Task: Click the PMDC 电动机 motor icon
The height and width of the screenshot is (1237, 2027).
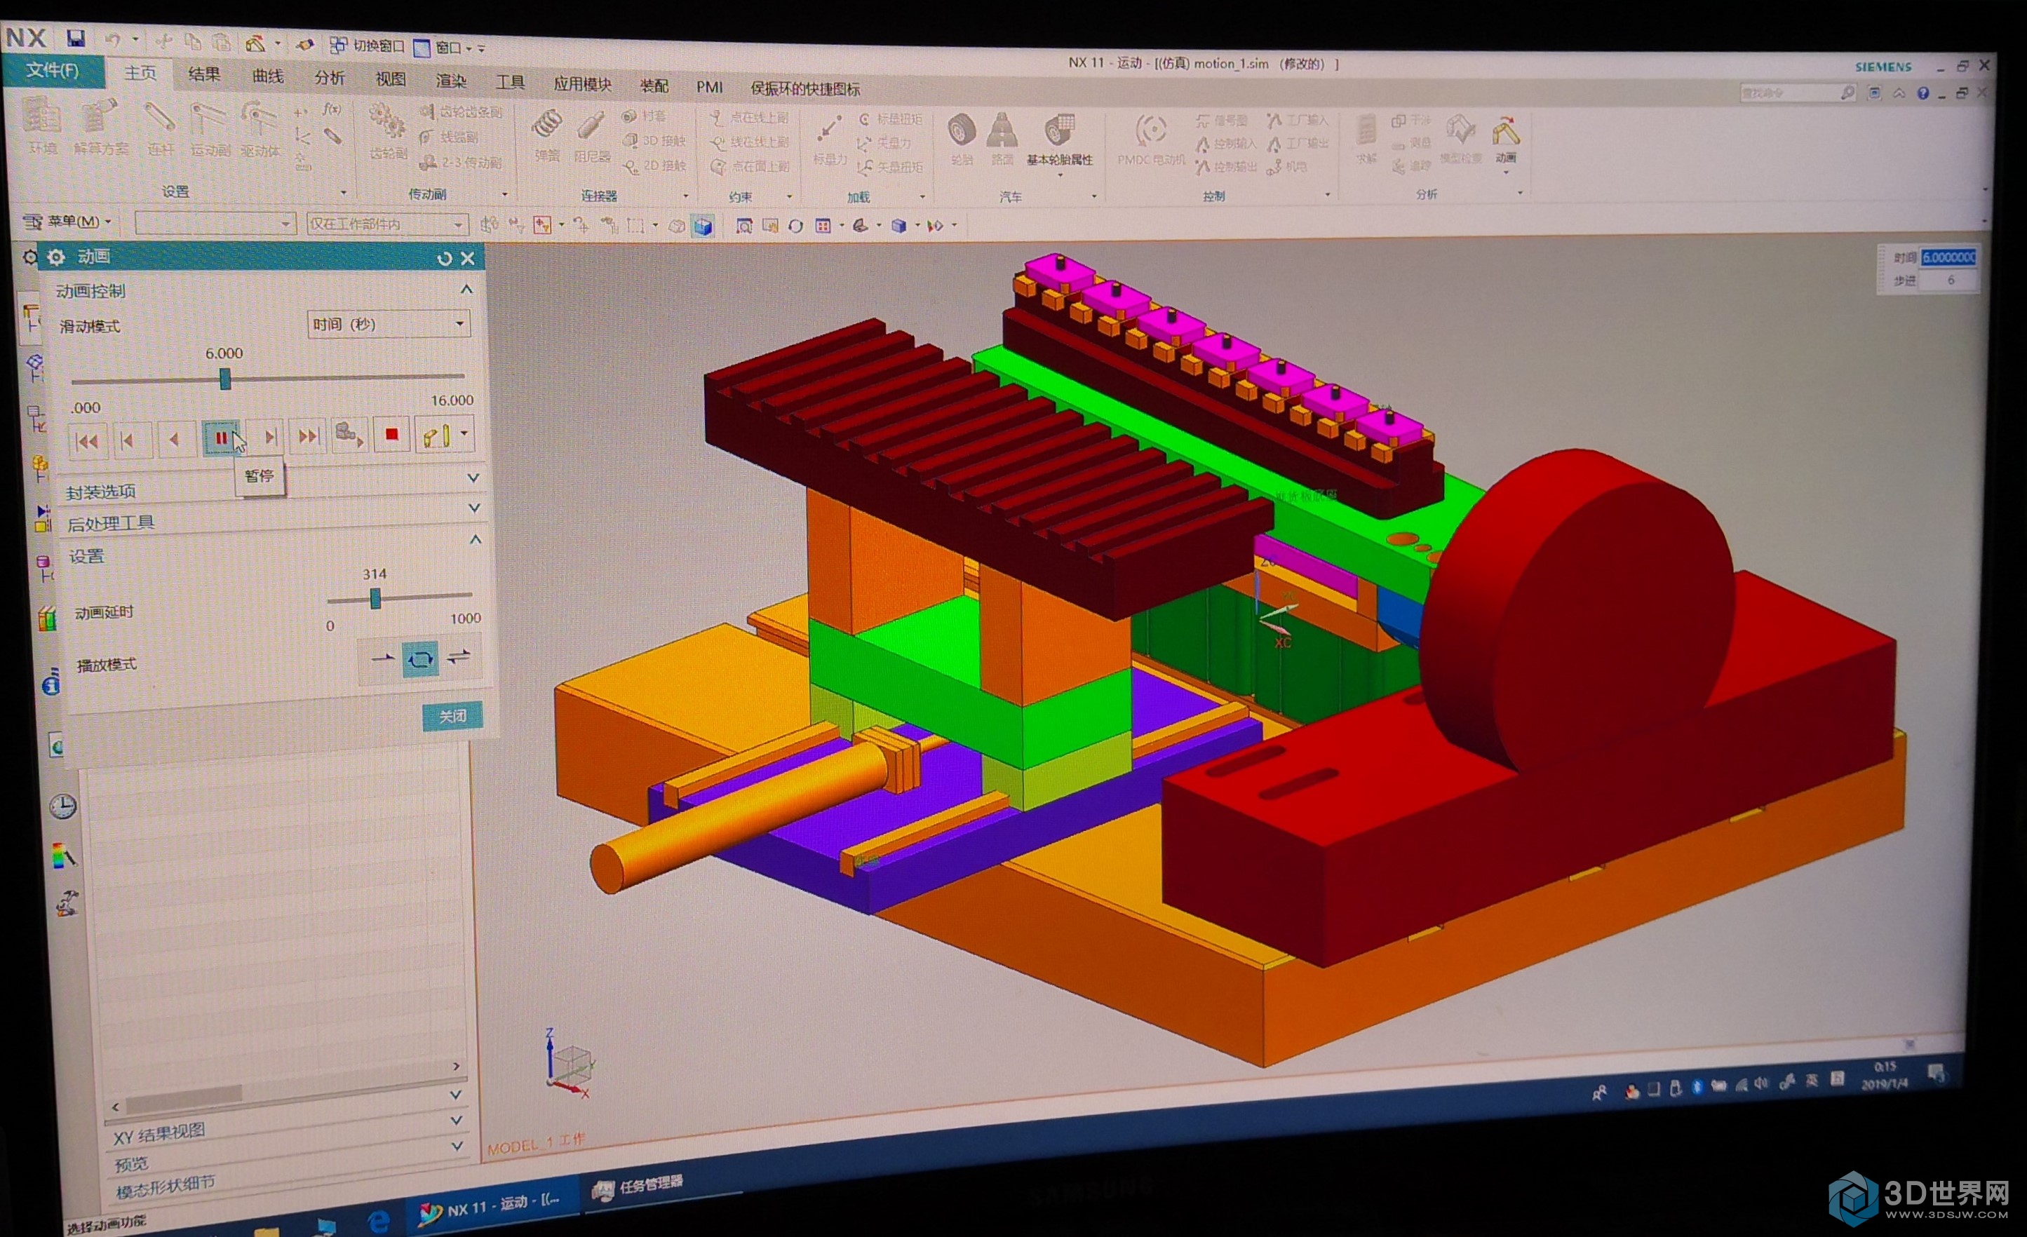Action: click(x=1151, y=141)
